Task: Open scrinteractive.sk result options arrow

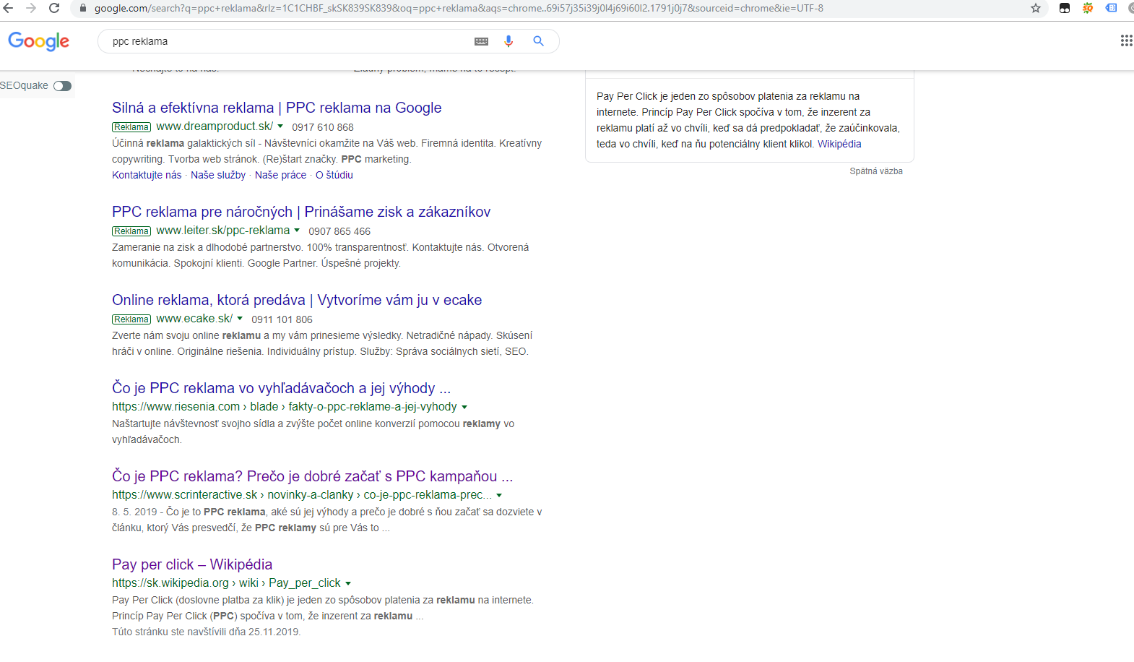Action: click(x=499, y=495)
